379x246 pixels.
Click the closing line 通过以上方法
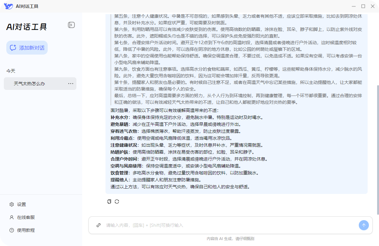tap(180, 187)
